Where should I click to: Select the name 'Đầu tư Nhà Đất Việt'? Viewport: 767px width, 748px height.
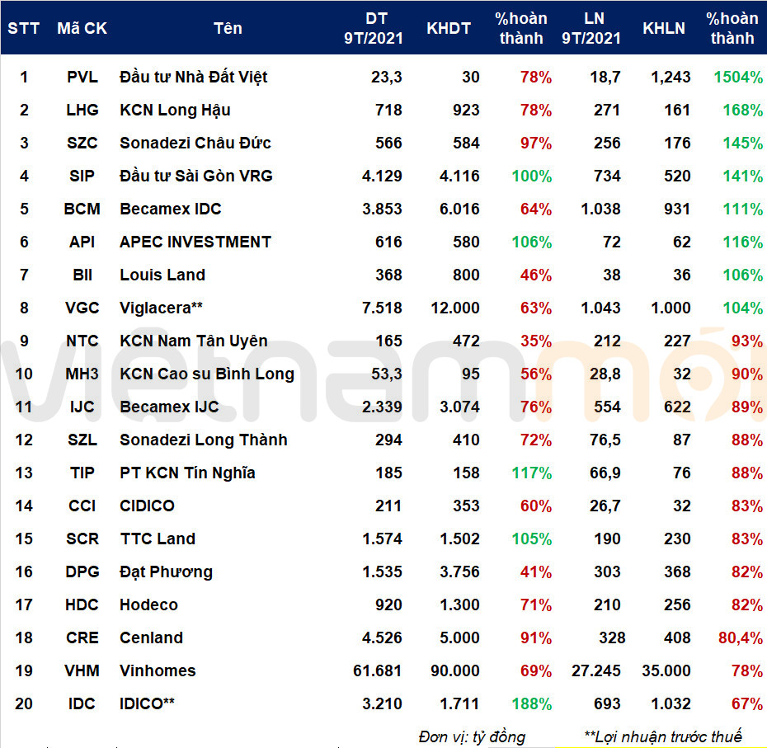coord(193,77)
